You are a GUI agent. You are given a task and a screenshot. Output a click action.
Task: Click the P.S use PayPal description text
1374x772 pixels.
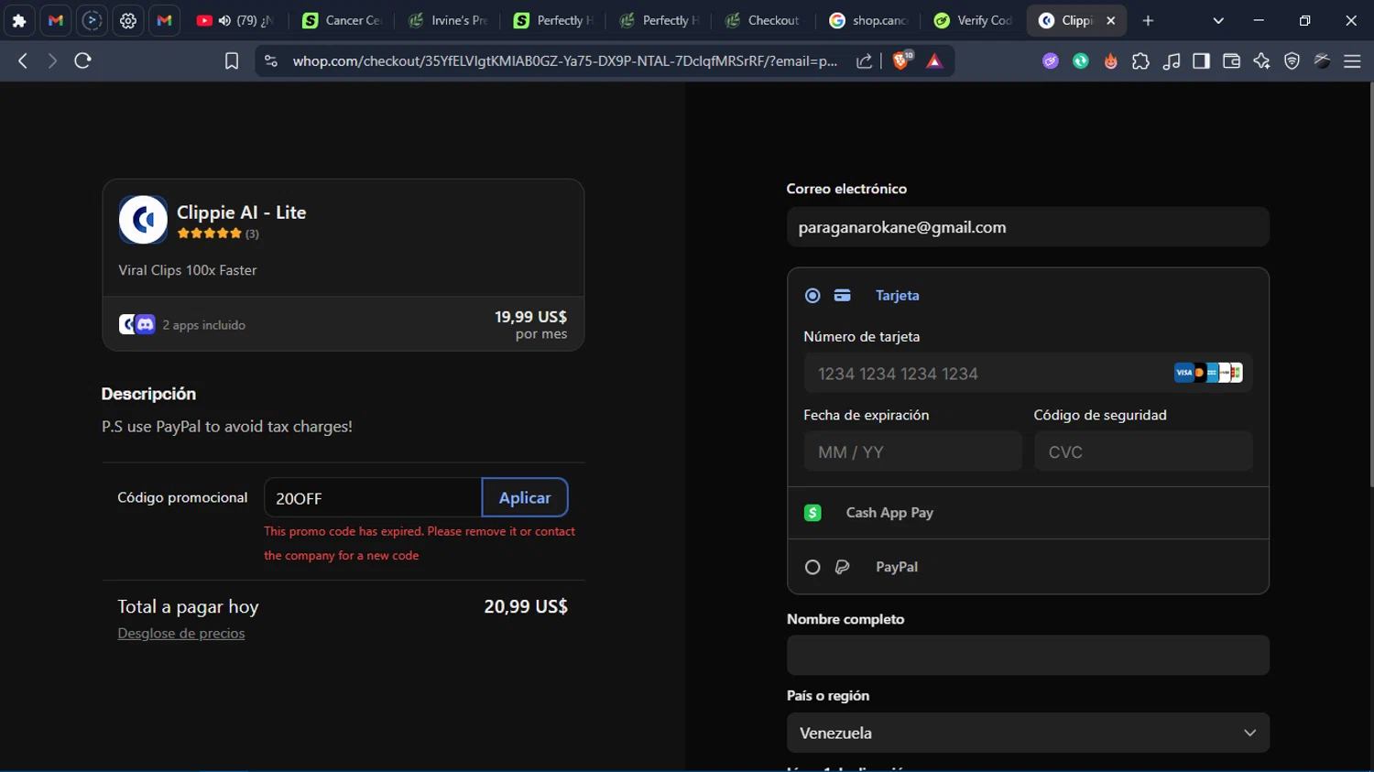click(227, 427)
